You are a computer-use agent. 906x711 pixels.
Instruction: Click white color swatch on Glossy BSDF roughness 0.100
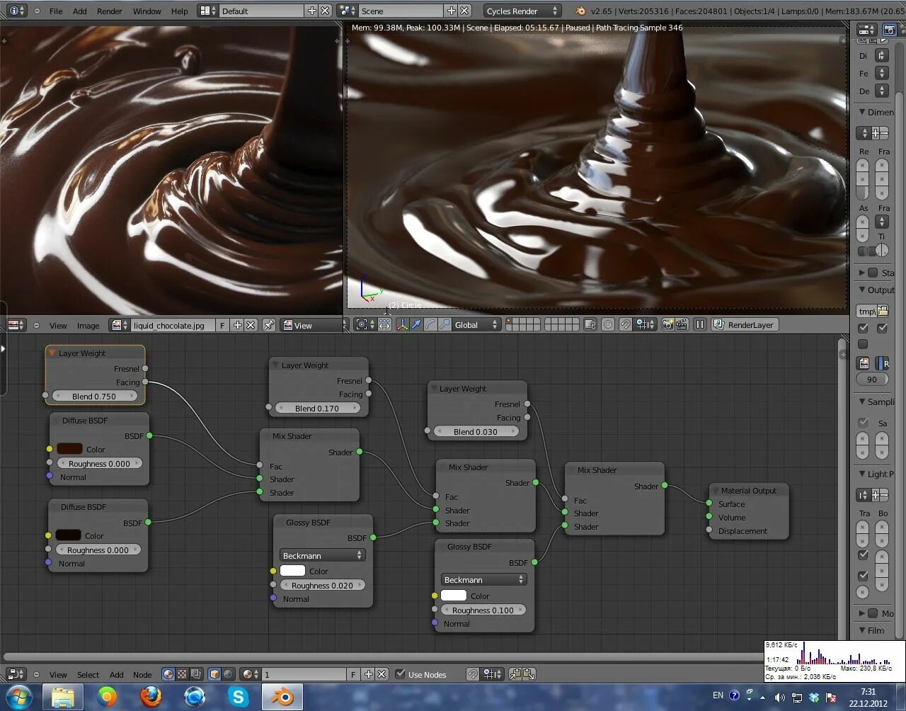(x=454, y=596)
